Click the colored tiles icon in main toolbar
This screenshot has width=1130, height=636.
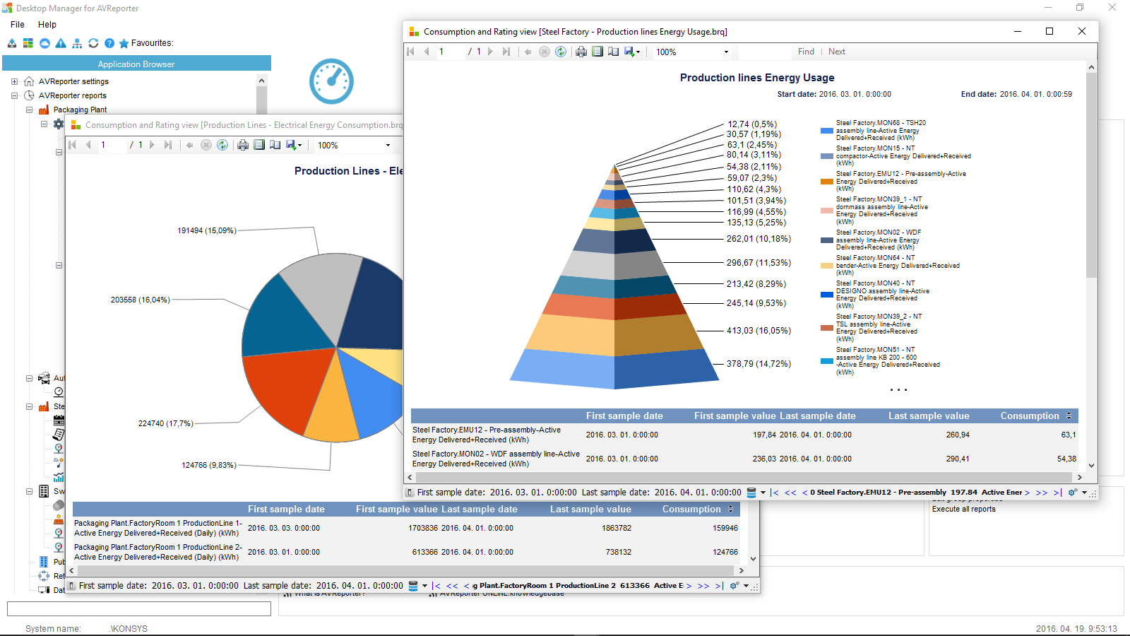tap(28, 43)
